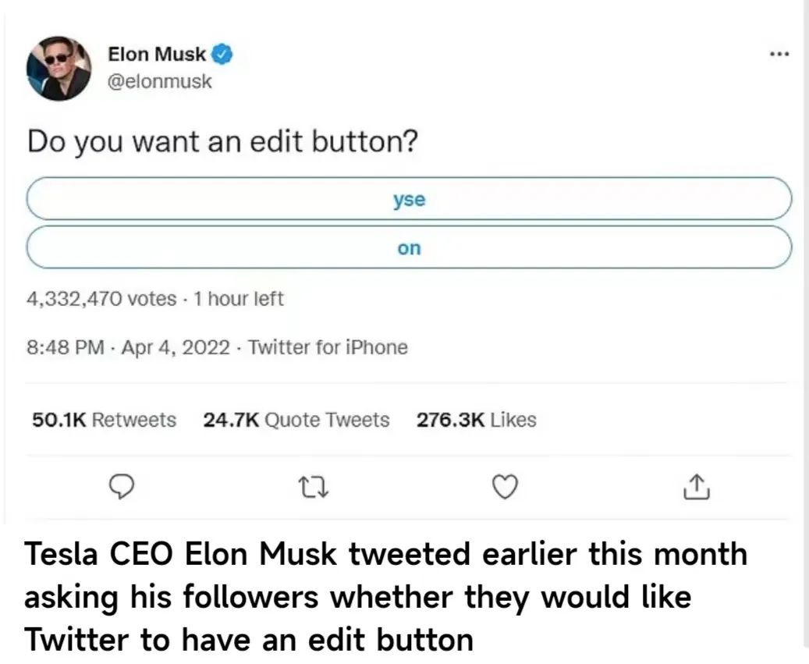Image resolution: width=809 pixels, height=664 pixels.
Task: Open the Elon Musk display name
Action: (157, 54)
